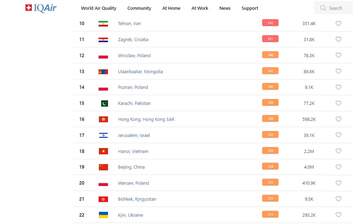
Task: Click the Ukraine flag icon
Action: coord(103,215)
